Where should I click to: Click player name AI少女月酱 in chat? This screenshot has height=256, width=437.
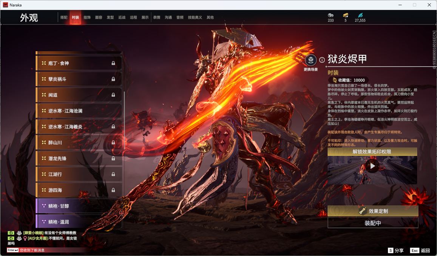click(x=38, y=238)
